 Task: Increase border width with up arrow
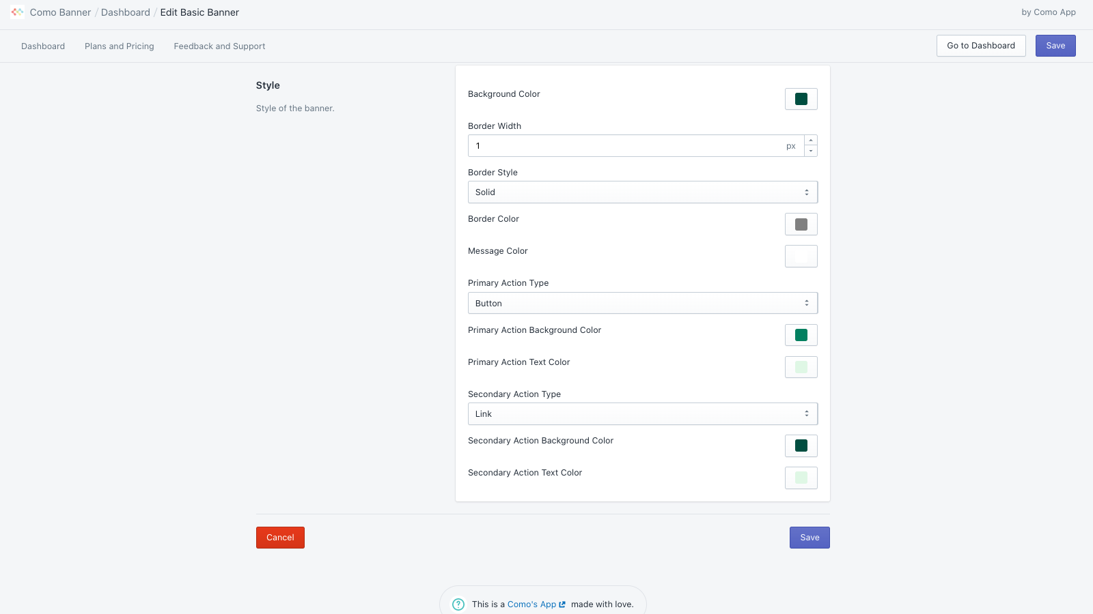[811, 141]
